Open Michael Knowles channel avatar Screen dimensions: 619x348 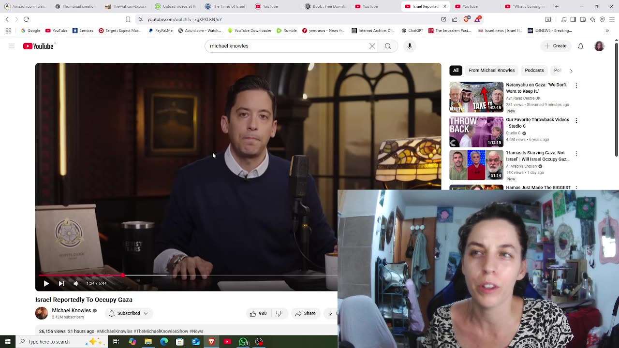pos(42,313)
